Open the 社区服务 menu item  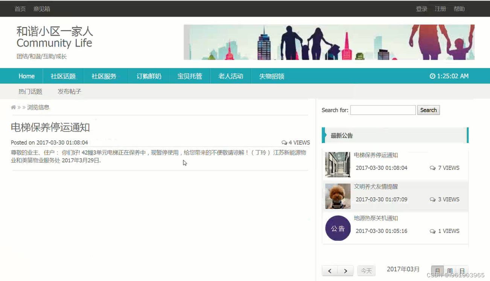pyautogui.click(x=104, y=76)
